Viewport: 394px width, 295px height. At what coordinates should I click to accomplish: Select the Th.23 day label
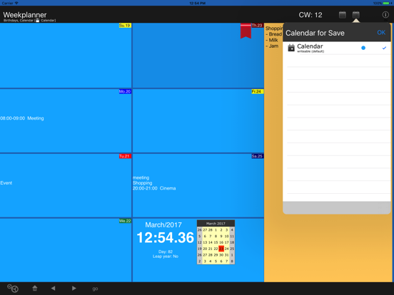pyautogui.click(x=257, y=26)
